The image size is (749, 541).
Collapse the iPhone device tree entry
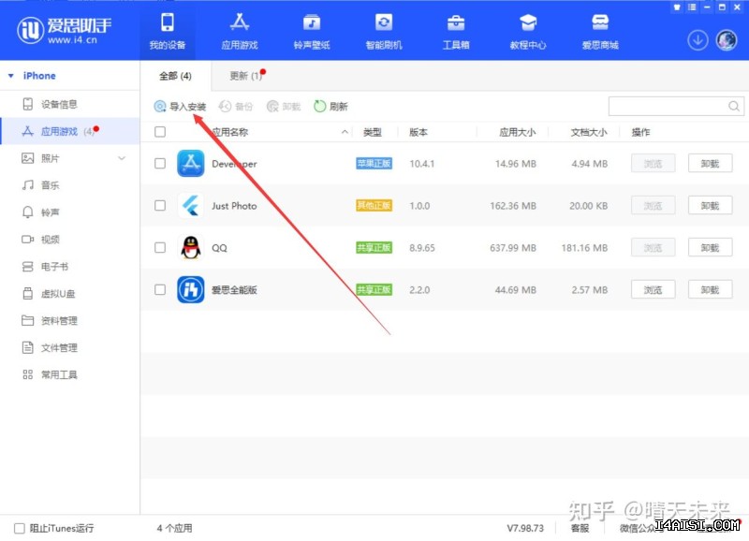pyautogui.click(x=11, y=75)
